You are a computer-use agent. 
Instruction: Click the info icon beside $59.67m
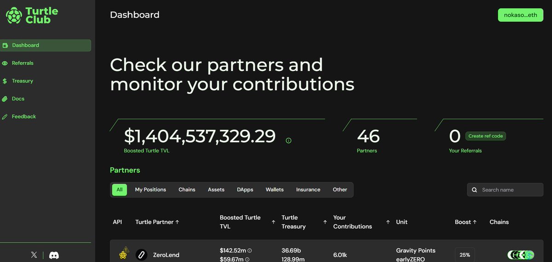247,259
